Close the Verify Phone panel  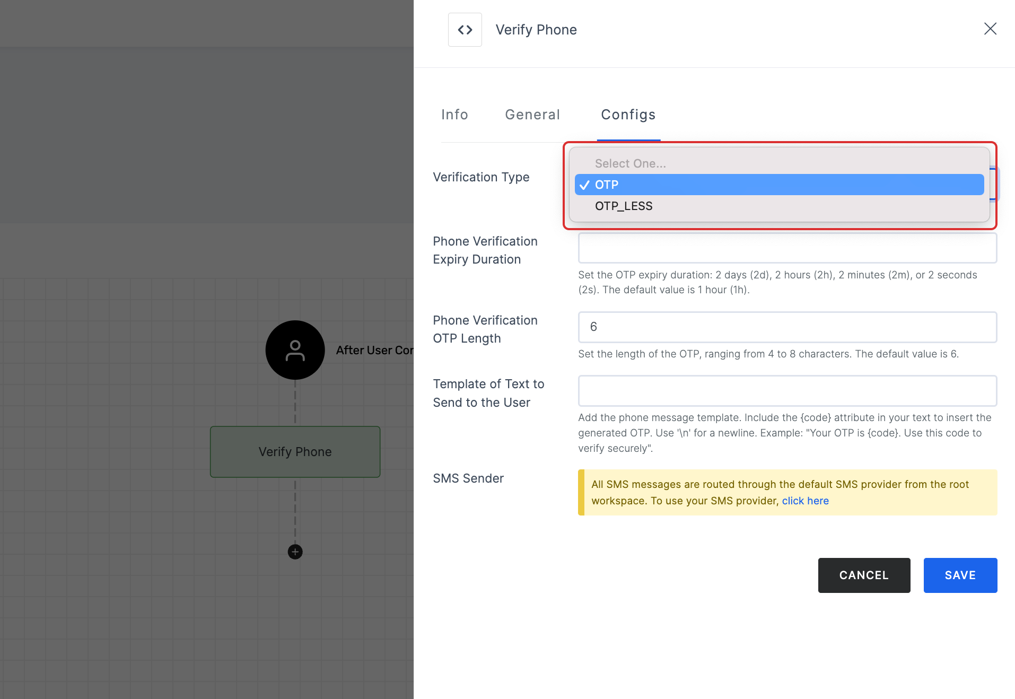point(990,29)
